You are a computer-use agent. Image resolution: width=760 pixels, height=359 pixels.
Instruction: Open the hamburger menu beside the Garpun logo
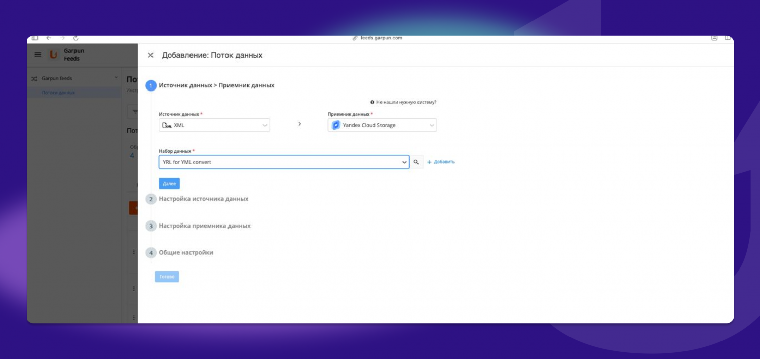click(38, 55)
